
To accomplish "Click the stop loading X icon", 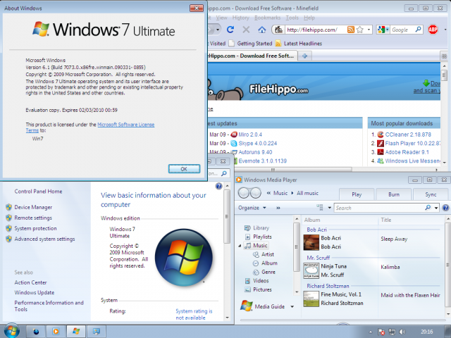I will (246, 30).
